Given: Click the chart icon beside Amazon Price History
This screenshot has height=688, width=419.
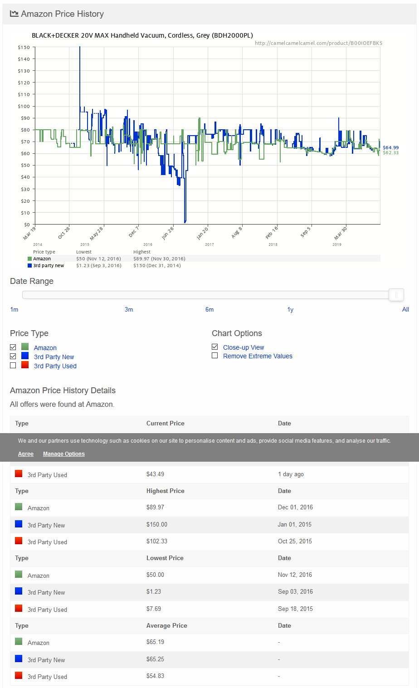Looking at the screenshot, I should pyautogui.click(x=14, y=14).
